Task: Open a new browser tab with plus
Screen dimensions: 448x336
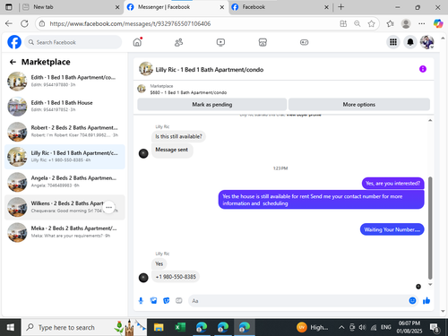Action: (x=341, y=7)
